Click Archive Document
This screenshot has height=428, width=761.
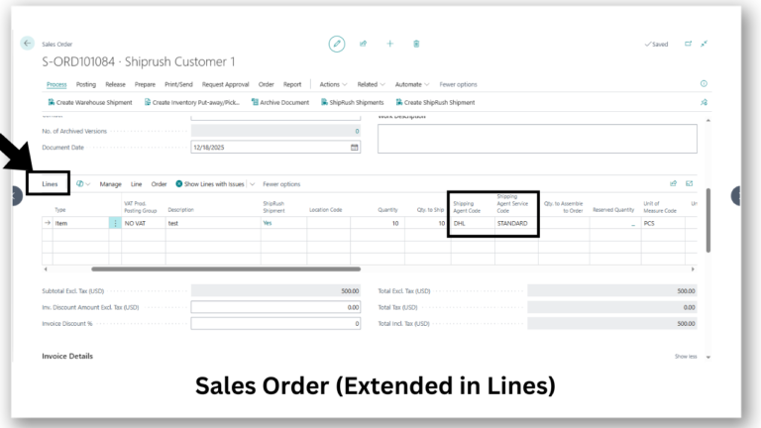(x=280, y=102)
